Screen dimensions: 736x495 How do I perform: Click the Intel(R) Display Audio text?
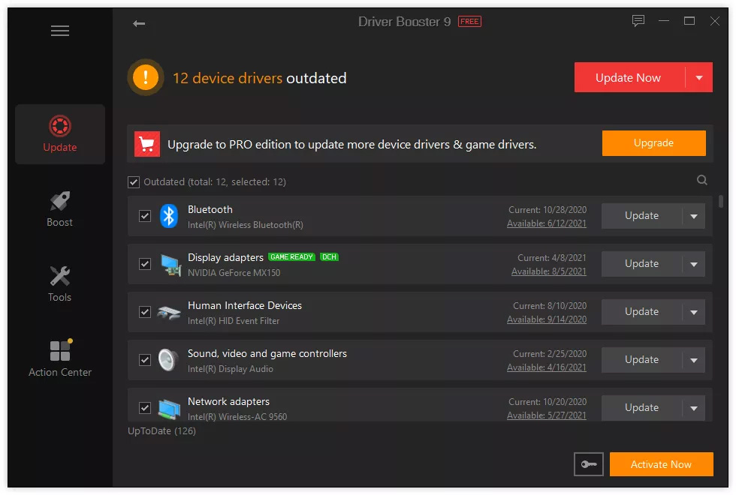231,369
